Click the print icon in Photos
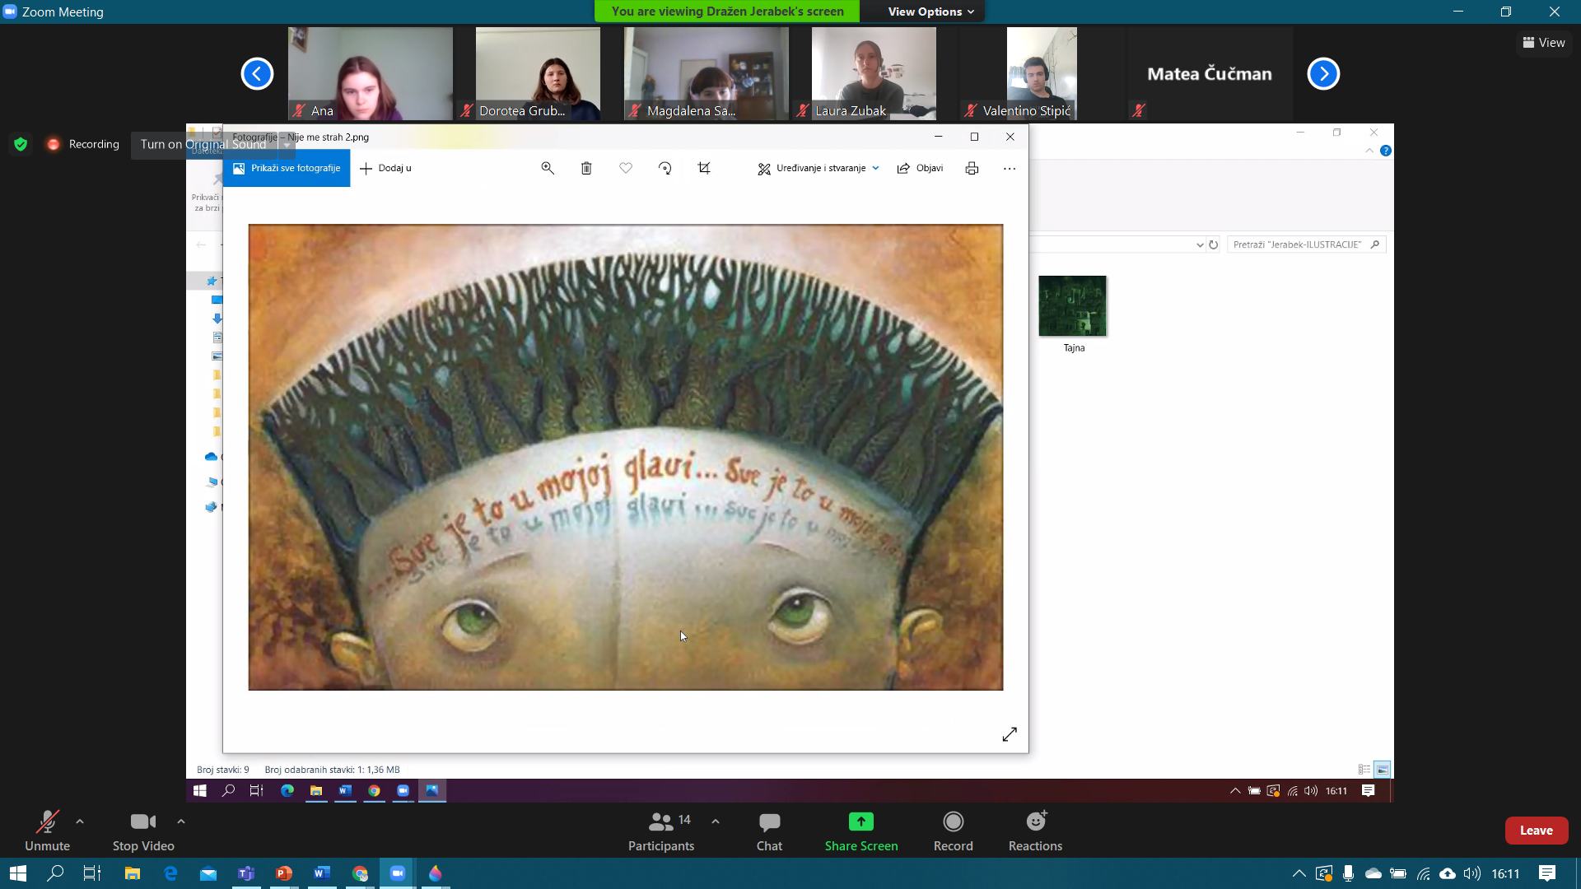 (x=972, y=168)
